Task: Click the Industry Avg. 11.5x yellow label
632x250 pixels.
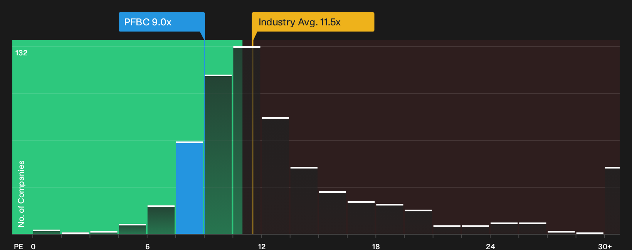Action: point(313,22)
